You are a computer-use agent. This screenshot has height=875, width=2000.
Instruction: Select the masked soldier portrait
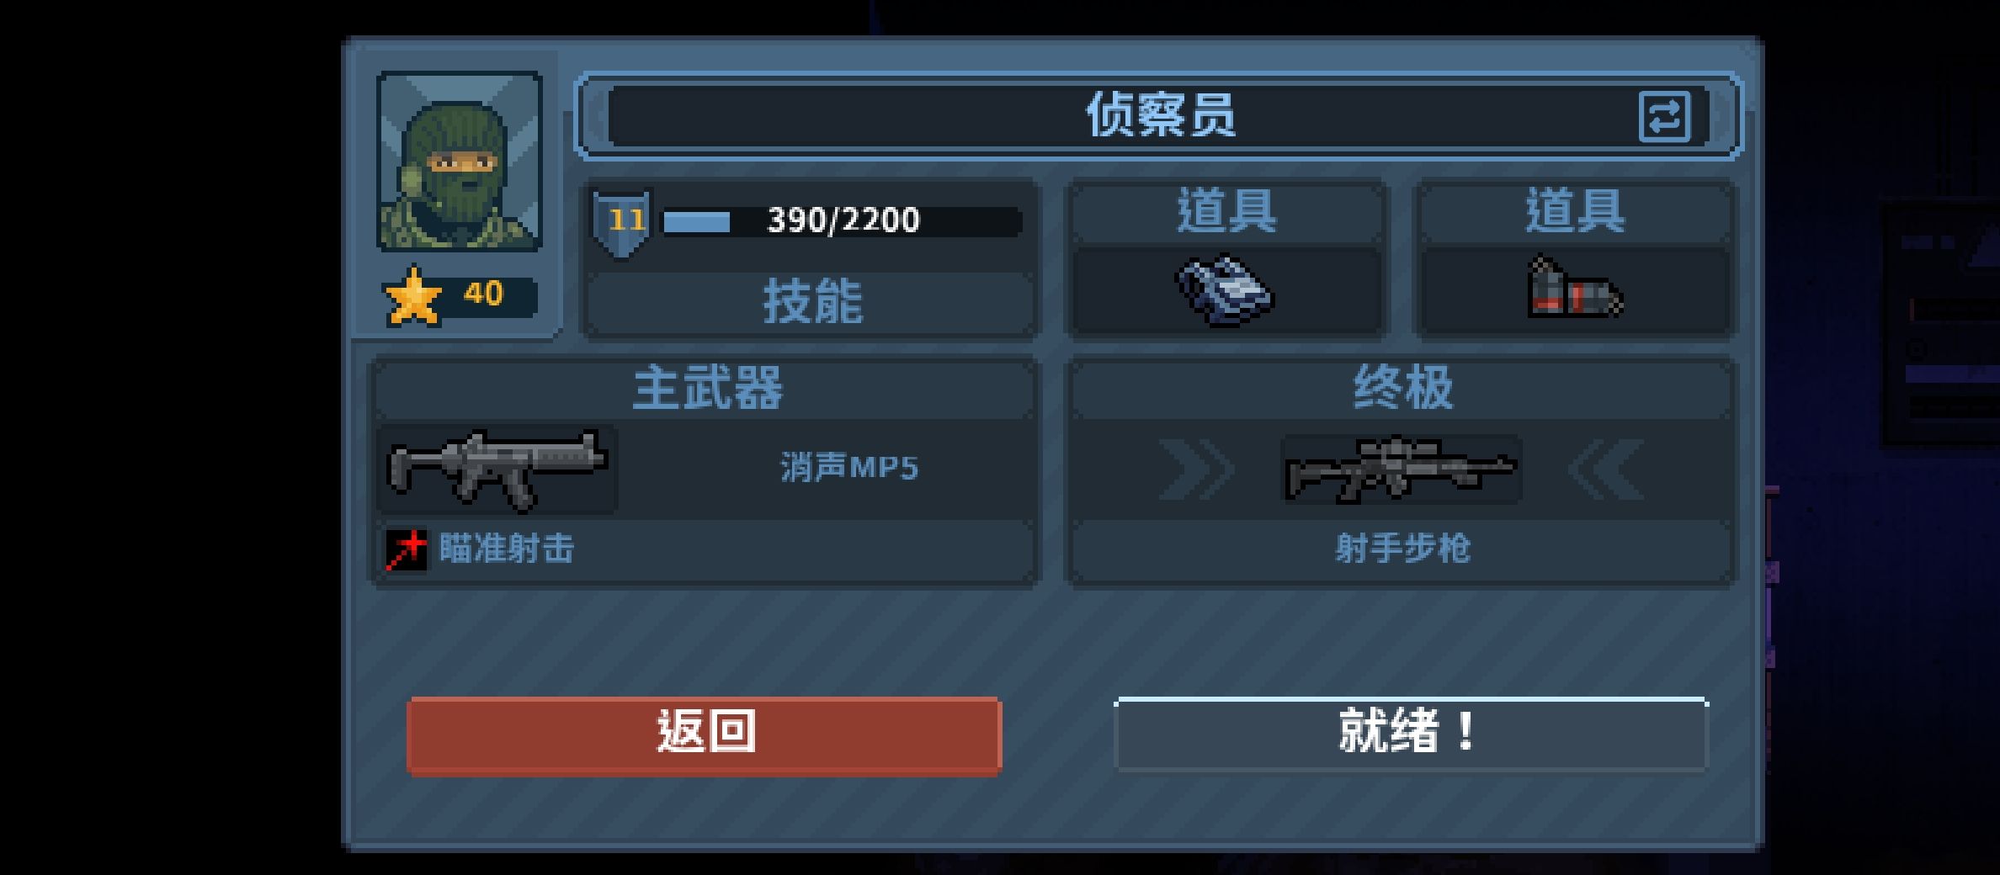point(459,162)
